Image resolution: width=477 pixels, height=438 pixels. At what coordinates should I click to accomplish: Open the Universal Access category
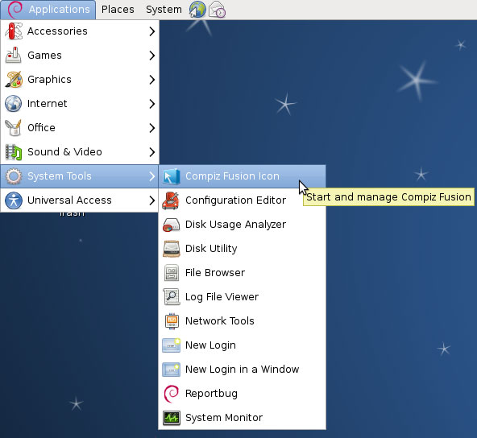click(80, 200)
